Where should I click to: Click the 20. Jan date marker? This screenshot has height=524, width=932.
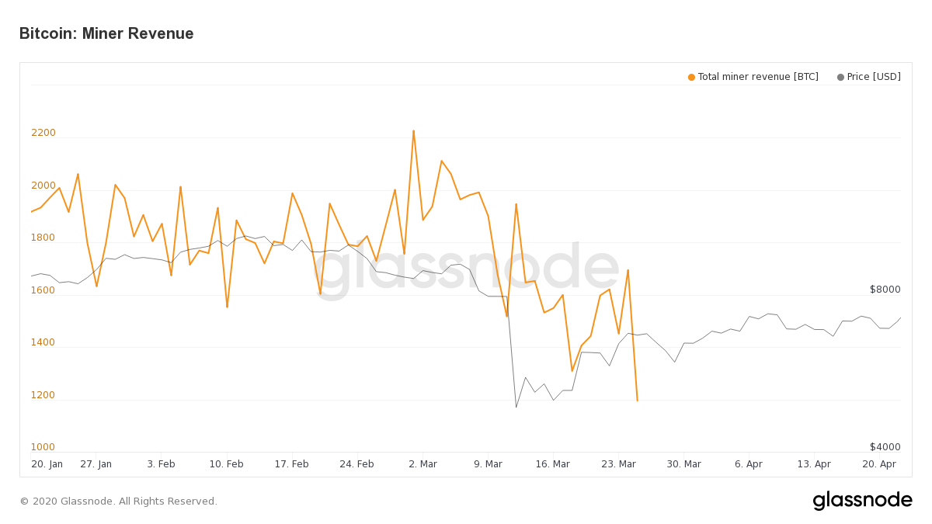[x=47, y=464]
